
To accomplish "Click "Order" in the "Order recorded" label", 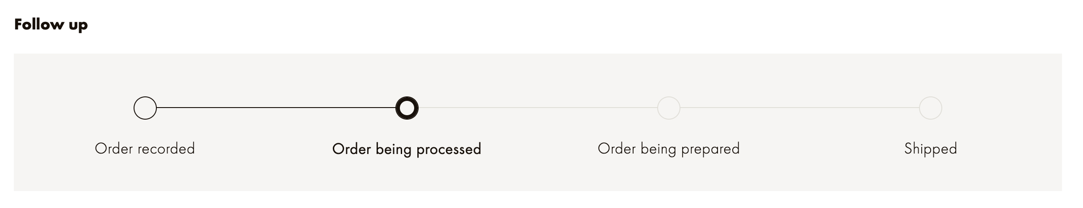I will pyautogui.click(x=113, y=149).
